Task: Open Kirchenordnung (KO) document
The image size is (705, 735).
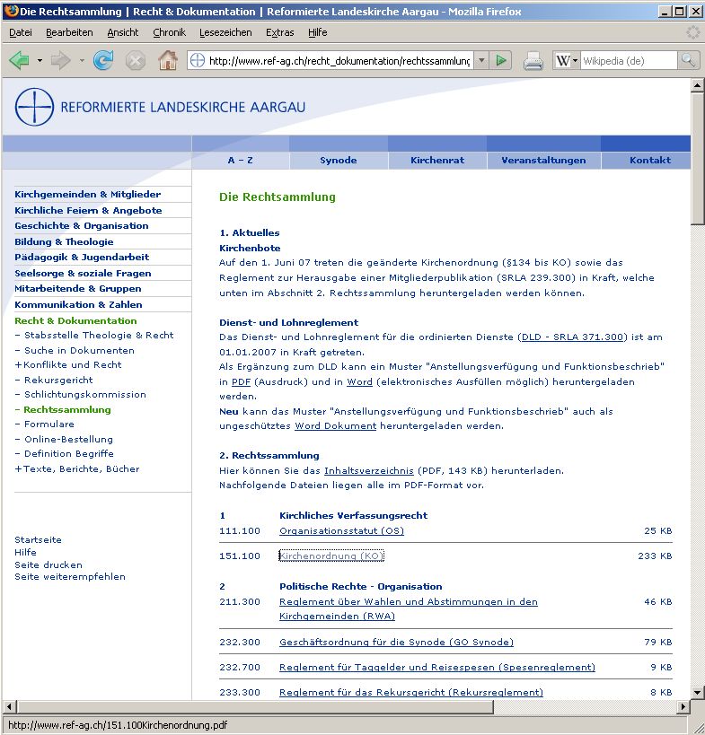Action: point(331,556)
